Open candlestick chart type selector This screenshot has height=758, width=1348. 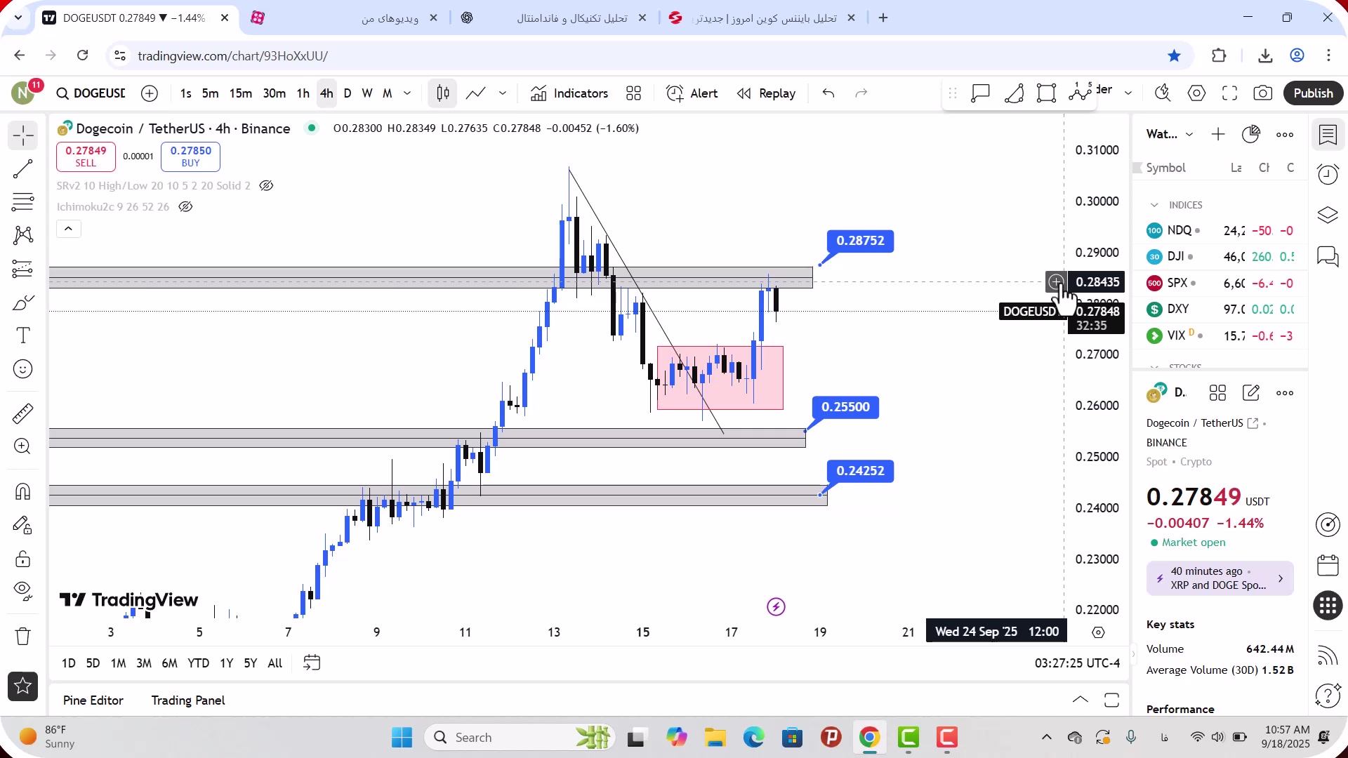pos(443,93)
